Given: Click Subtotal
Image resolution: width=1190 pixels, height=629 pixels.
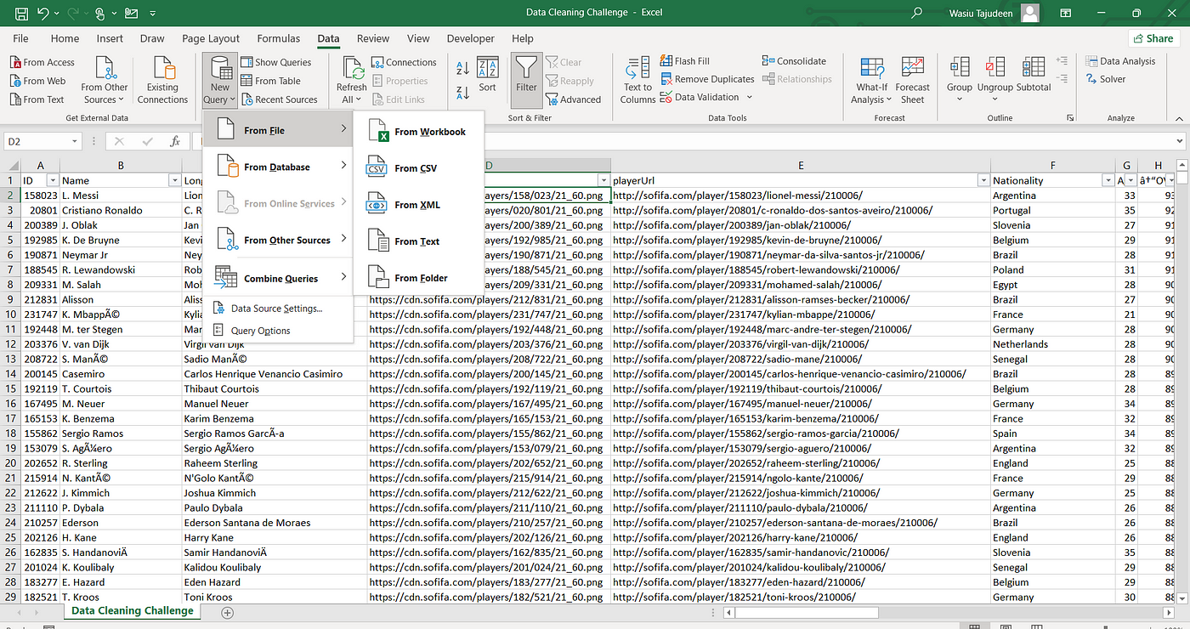Looking at the screenshot, I should 1034,75.
